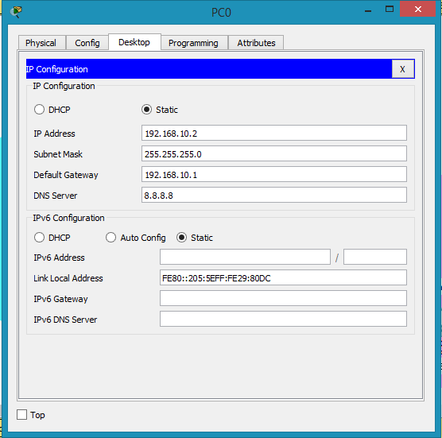
Task: Close the IP Configuration panel with X
Action: click(x=402, y=69)
